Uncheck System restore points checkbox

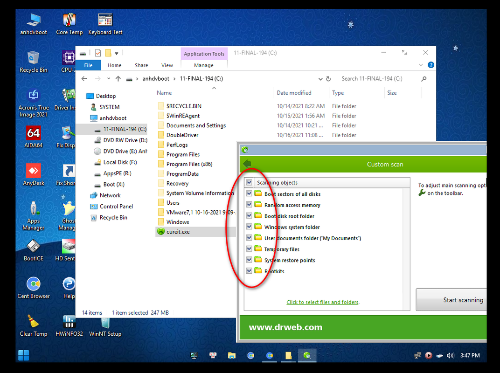pos(249,260)
